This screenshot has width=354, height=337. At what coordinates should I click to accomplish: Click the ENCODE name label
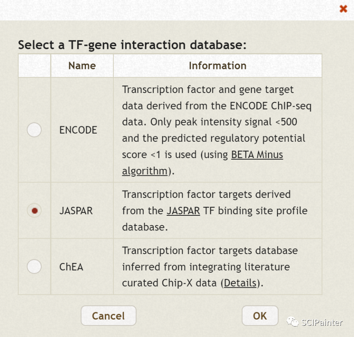pos(78,130)
